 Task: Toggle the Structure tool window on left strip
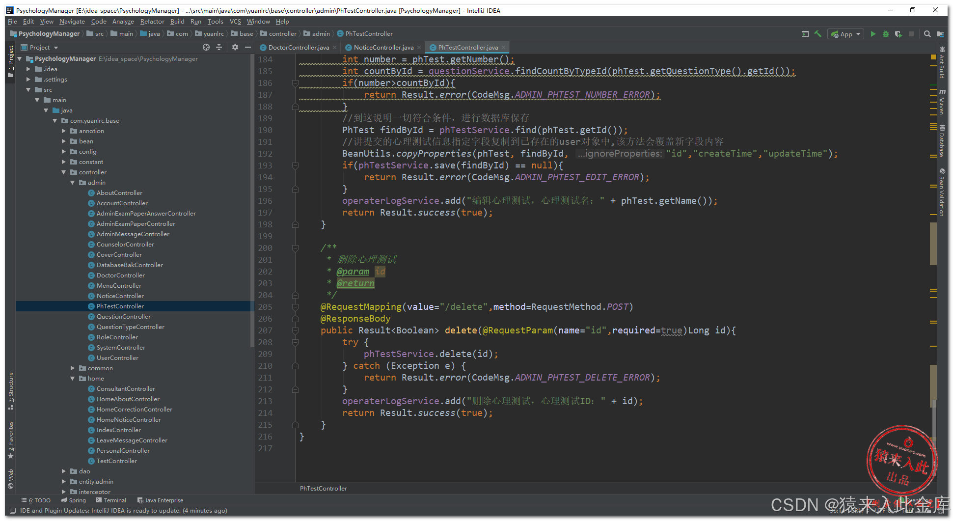click(x=10, y=391)
